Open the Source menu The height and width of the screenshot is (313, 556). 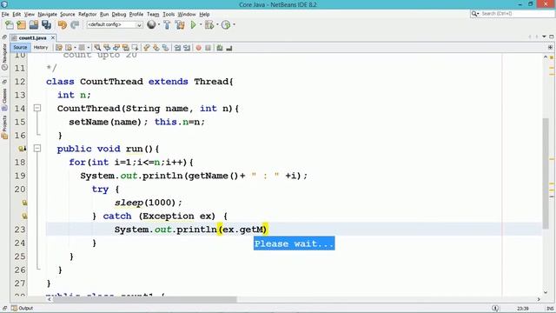(68, 14)
